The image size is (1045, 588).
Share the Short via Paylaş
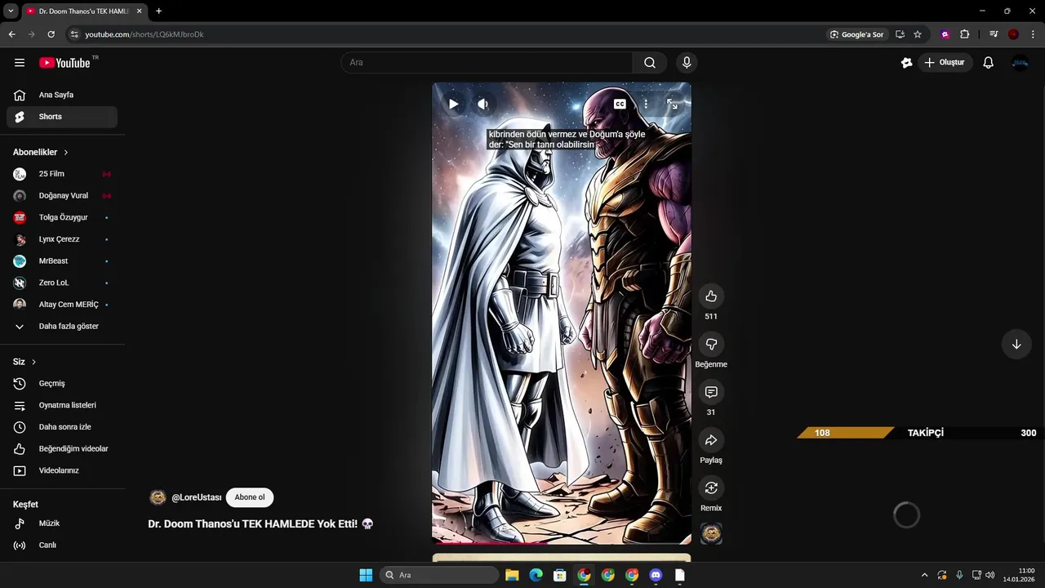pyautogui.click(x=711, y=441)
